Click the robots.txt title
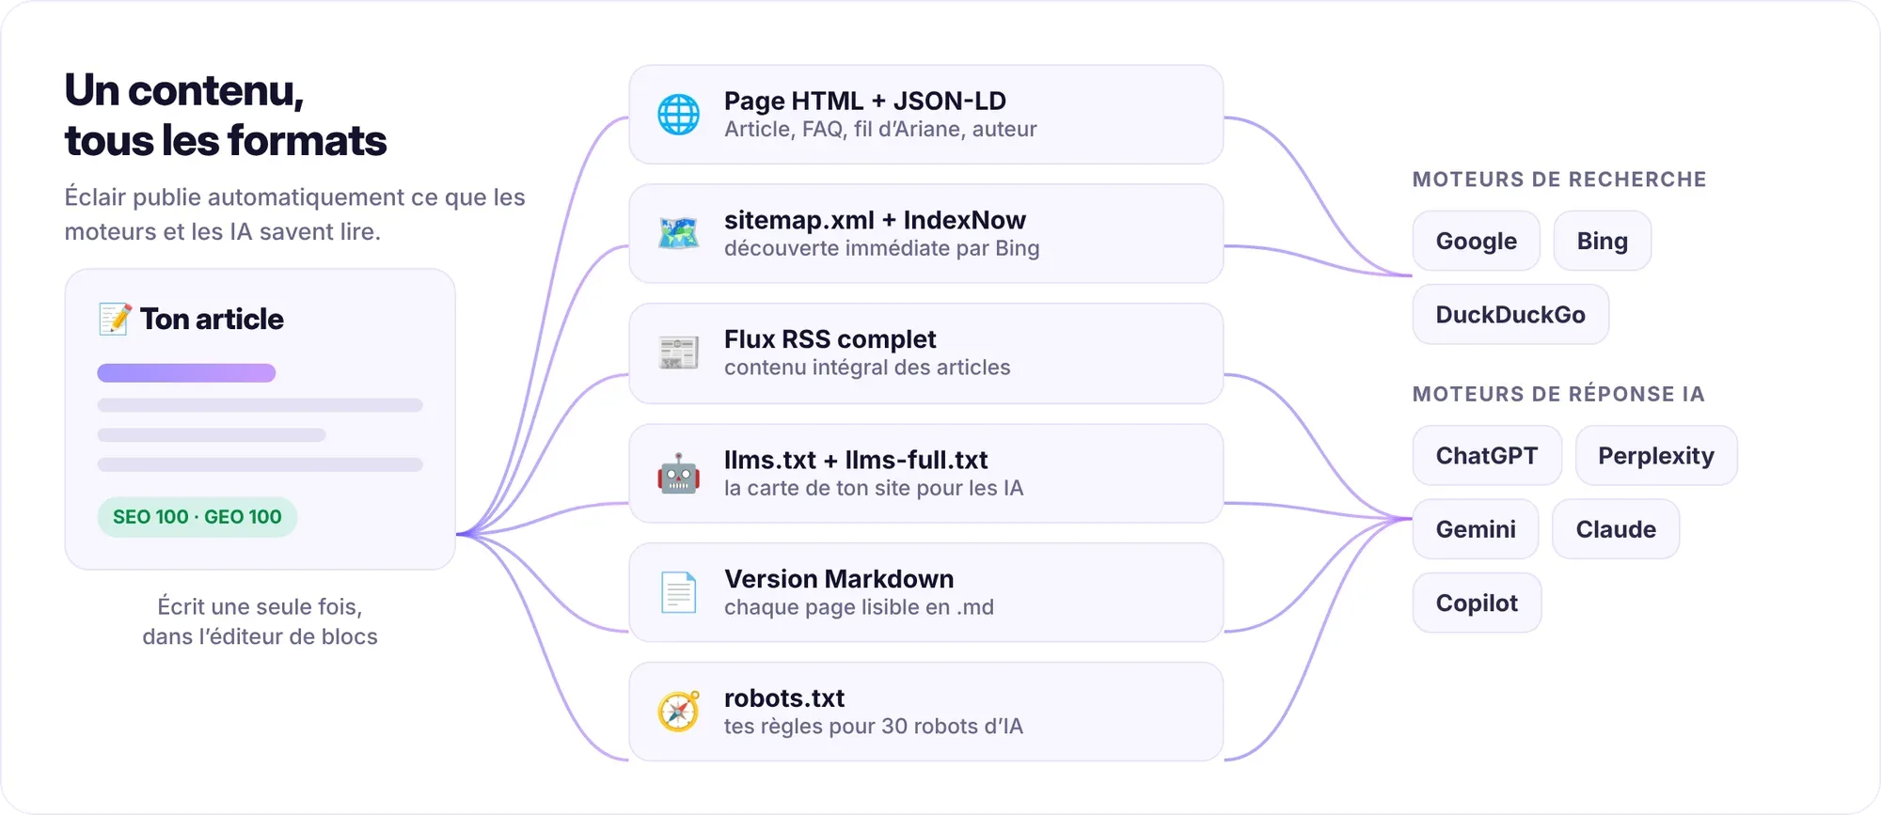 [x=784, y=697]
